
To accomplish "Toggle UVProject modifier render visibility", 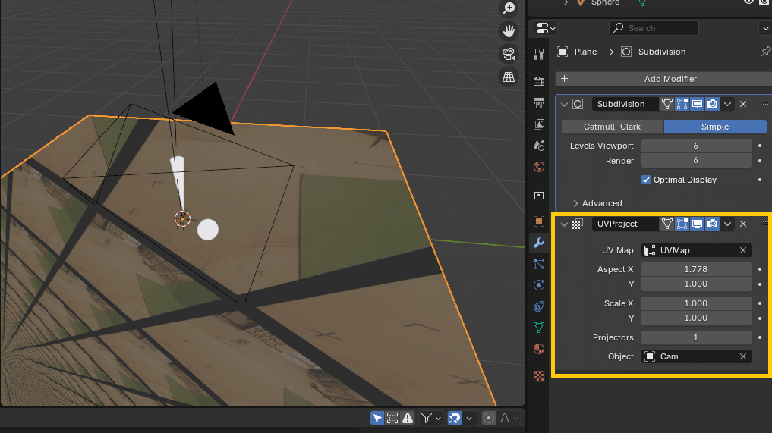I will pyautogui.click(x=713, y=224).
